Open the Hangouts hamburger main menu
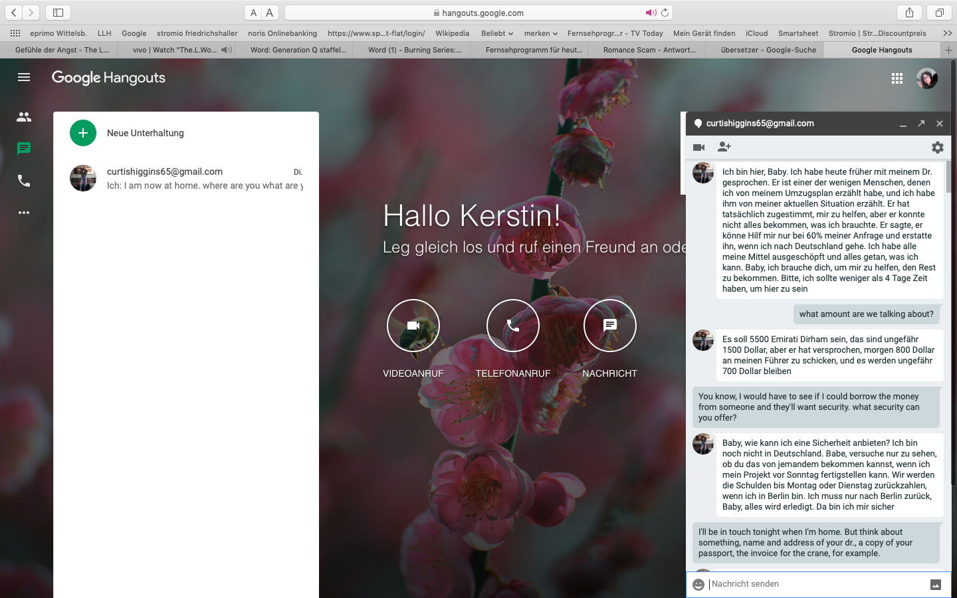The image size is (957, 598). 24,77
